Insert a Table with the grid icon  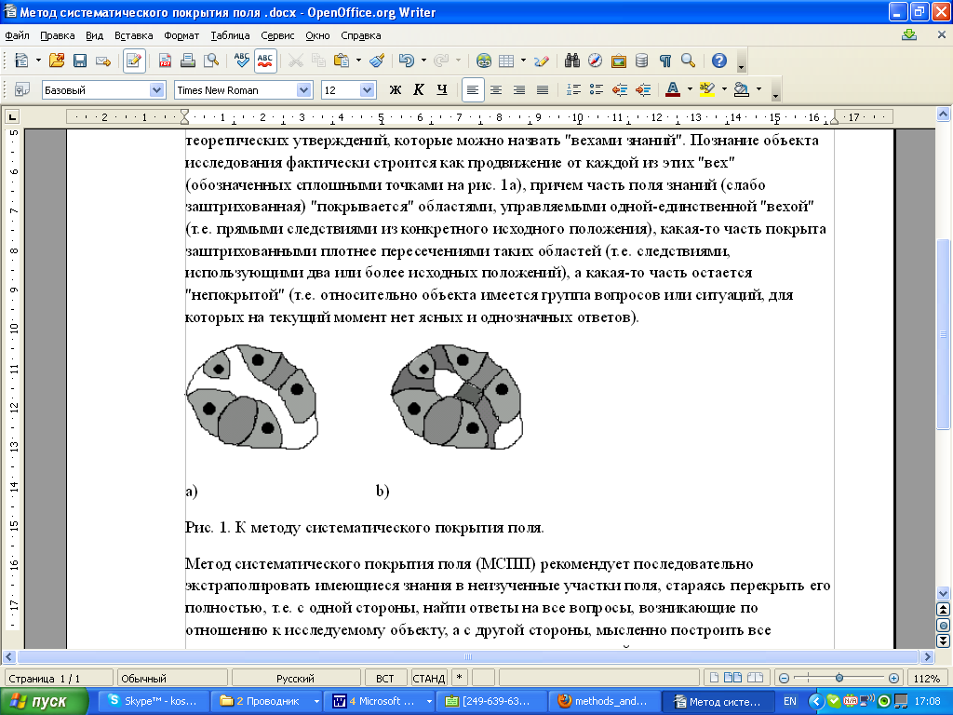(506, 61)
